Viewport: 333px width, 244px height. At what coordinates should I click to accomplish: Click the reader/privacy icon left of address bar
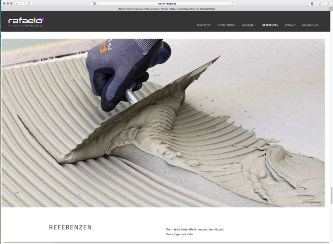click(x=94, y=3)
